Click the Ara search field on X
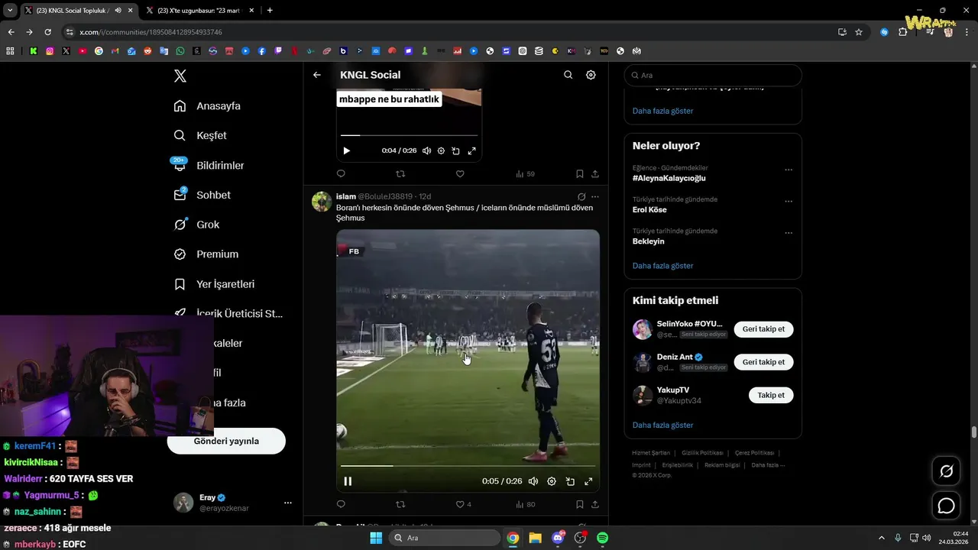 (x=713, y=75)
